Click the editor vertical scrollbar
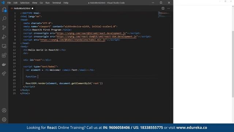The image size is (234, 132). click(172, 67)
